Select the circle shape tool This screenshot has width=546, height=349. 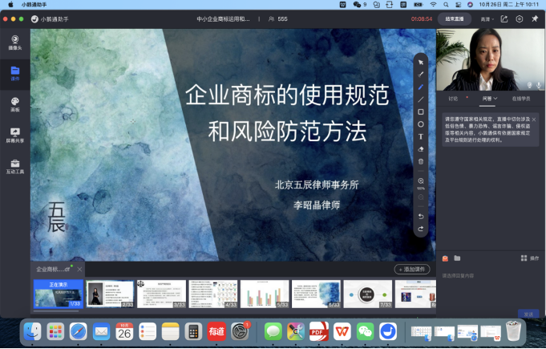421,124
